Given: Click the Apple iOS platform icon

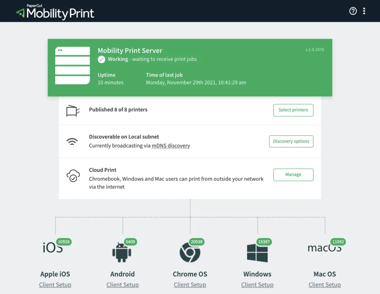Looking at the screenshot, I should (53, 248).
